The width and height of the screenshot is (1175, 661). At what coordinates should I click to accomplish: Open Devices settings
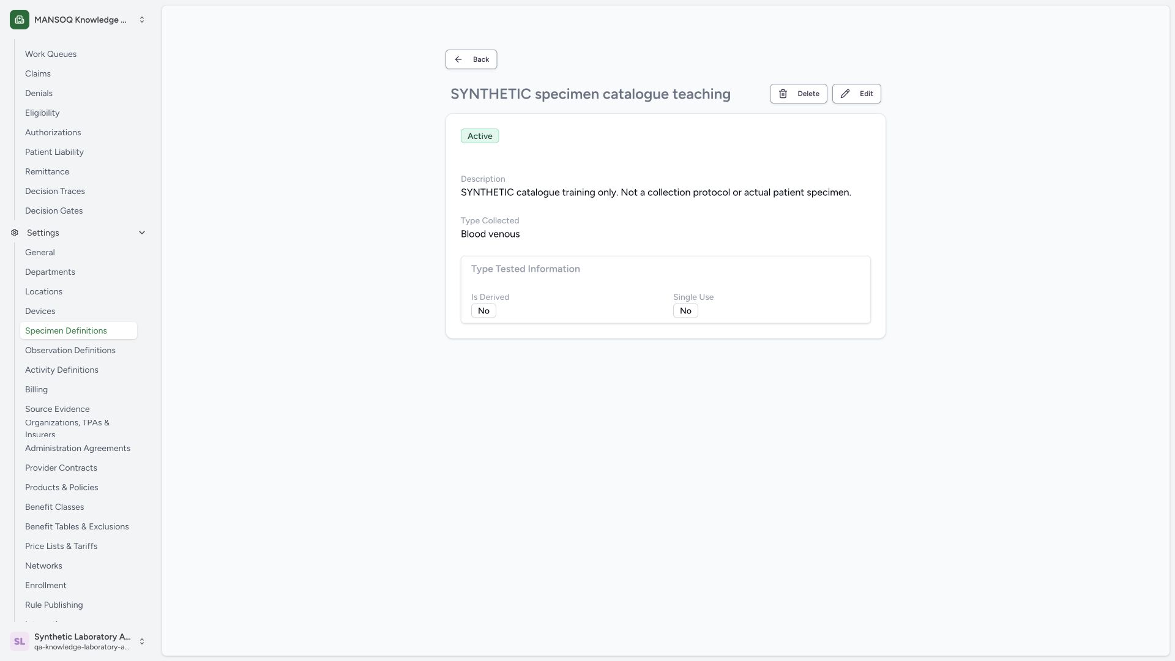tap(78, 311)
